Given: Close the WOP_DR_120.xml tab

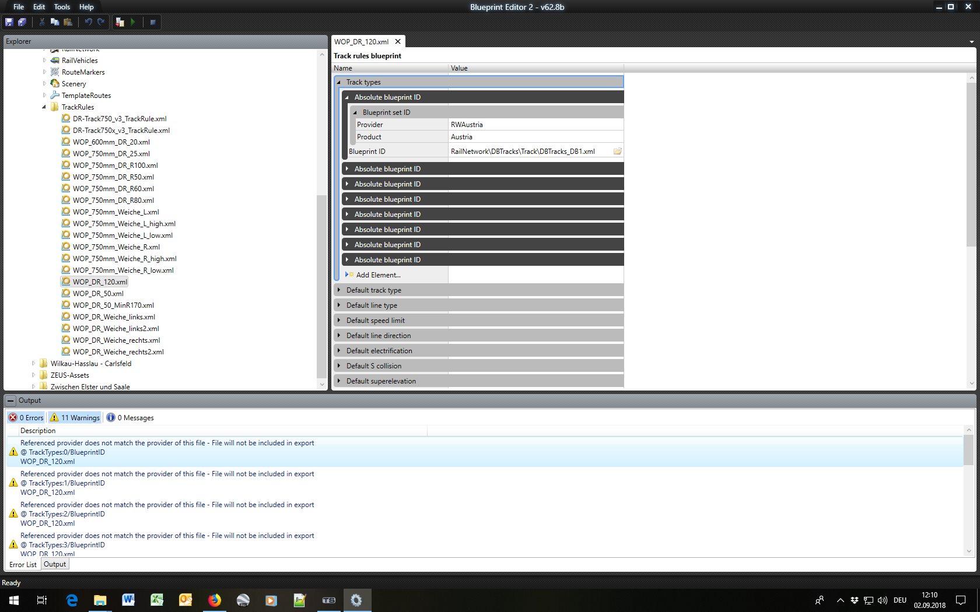Looking at the screenshot, I should [x=398, y=41].
